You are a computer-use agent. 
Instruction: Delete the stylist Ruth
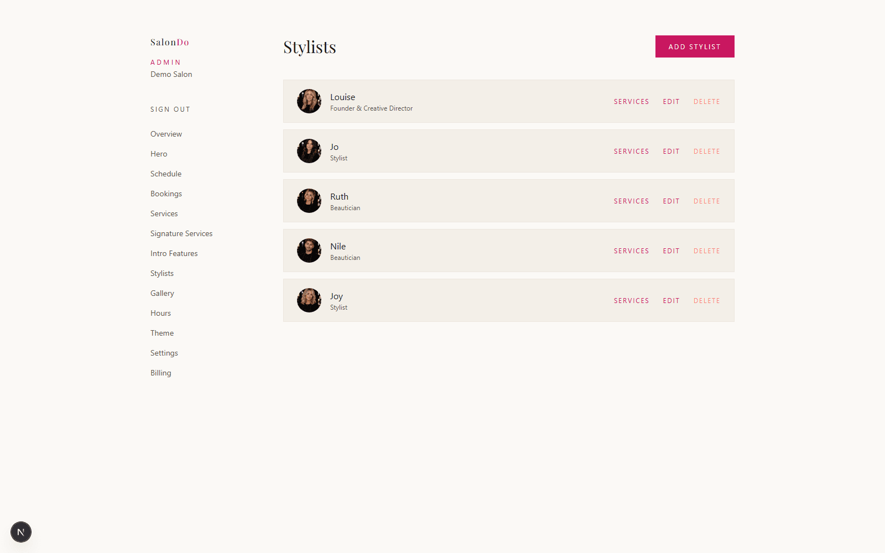pyautogui.click(x=707, y=201)
